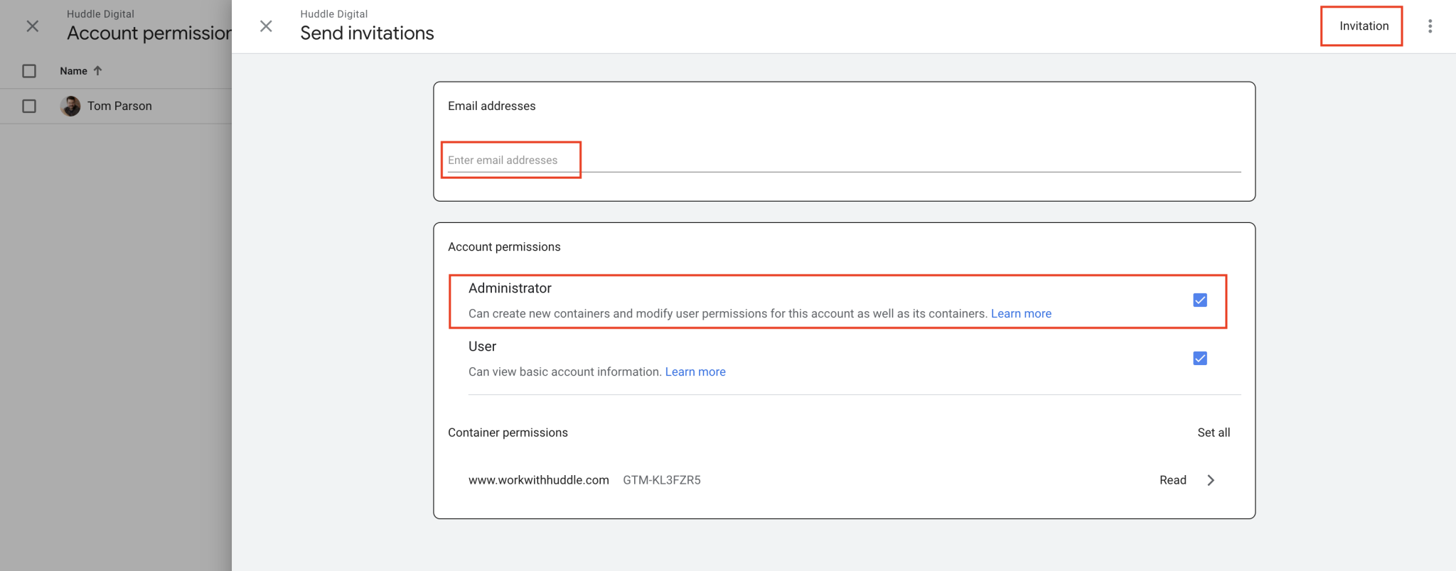
Task: Uncheck the Administrator permission checkbox
Action: click(x=1199, y=300)
